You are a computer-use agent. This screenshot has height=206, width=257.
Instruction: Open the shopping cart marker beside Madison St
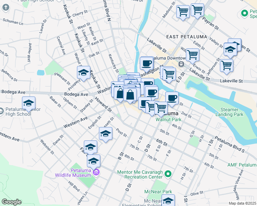tap(183, 12)
